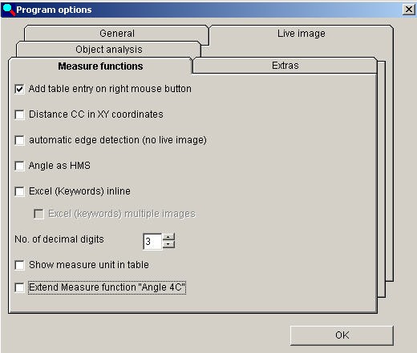Image resolution: width=417 pixels, height=353 pixels.
Task: Click Excel (keywords) multiple images checkbox
Action: click(38, 214)
